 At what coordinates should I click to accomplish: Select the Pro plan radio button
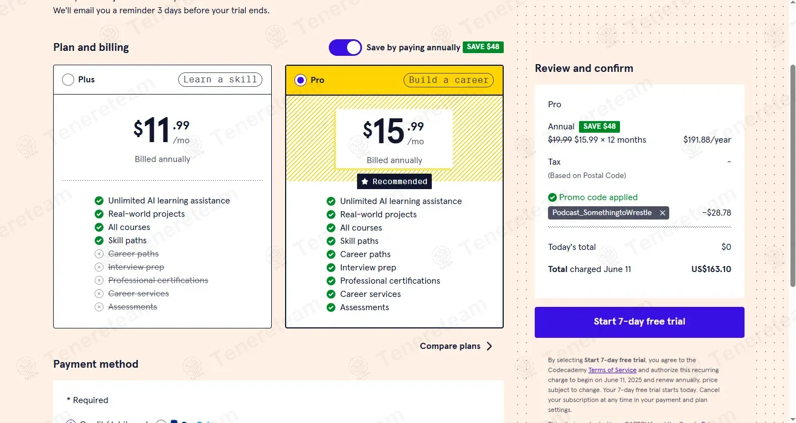tap(301, 80)
